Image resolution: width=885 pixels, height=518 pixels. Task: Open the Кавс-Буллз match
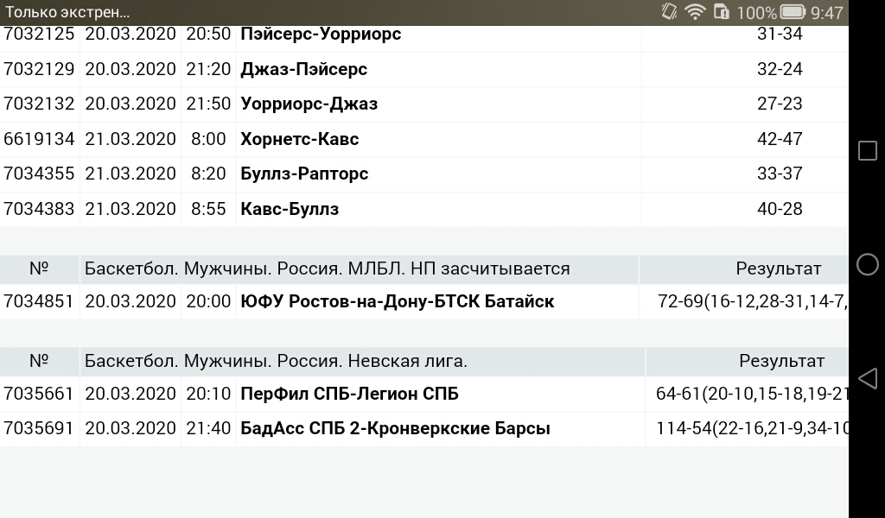[x=423, y=209]
